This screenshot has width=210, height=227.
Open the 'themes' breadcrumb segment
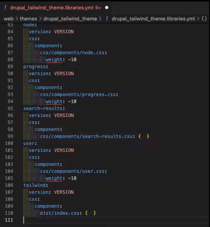point(28,19)
